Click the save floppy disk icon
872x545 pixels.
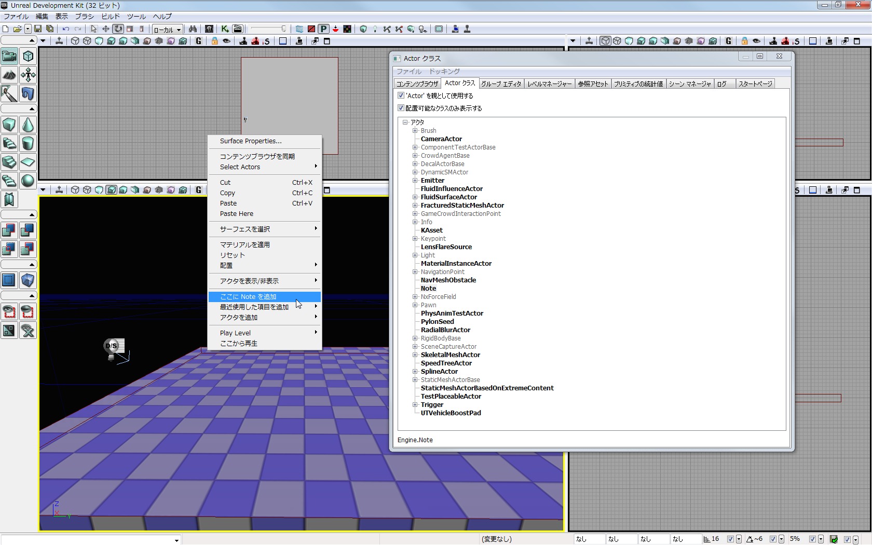38,29
